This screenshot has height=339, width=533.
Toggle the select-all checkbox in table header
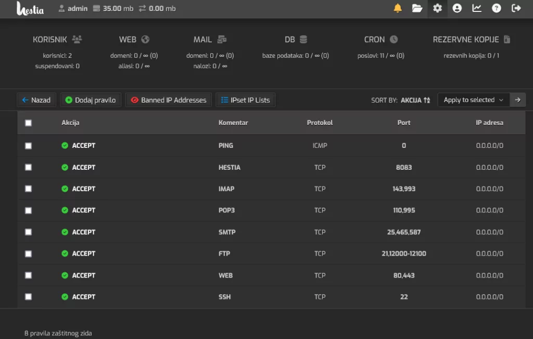pyautogui.click(x=28, y=123)
